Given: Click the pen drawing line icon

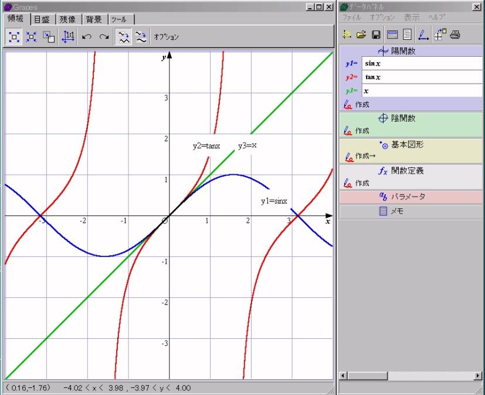Looking at the screenshot, I should tap(423, 35).
